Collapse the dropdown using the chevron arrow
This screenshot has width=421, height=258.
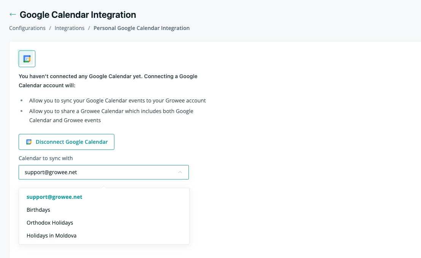(180, 172)
